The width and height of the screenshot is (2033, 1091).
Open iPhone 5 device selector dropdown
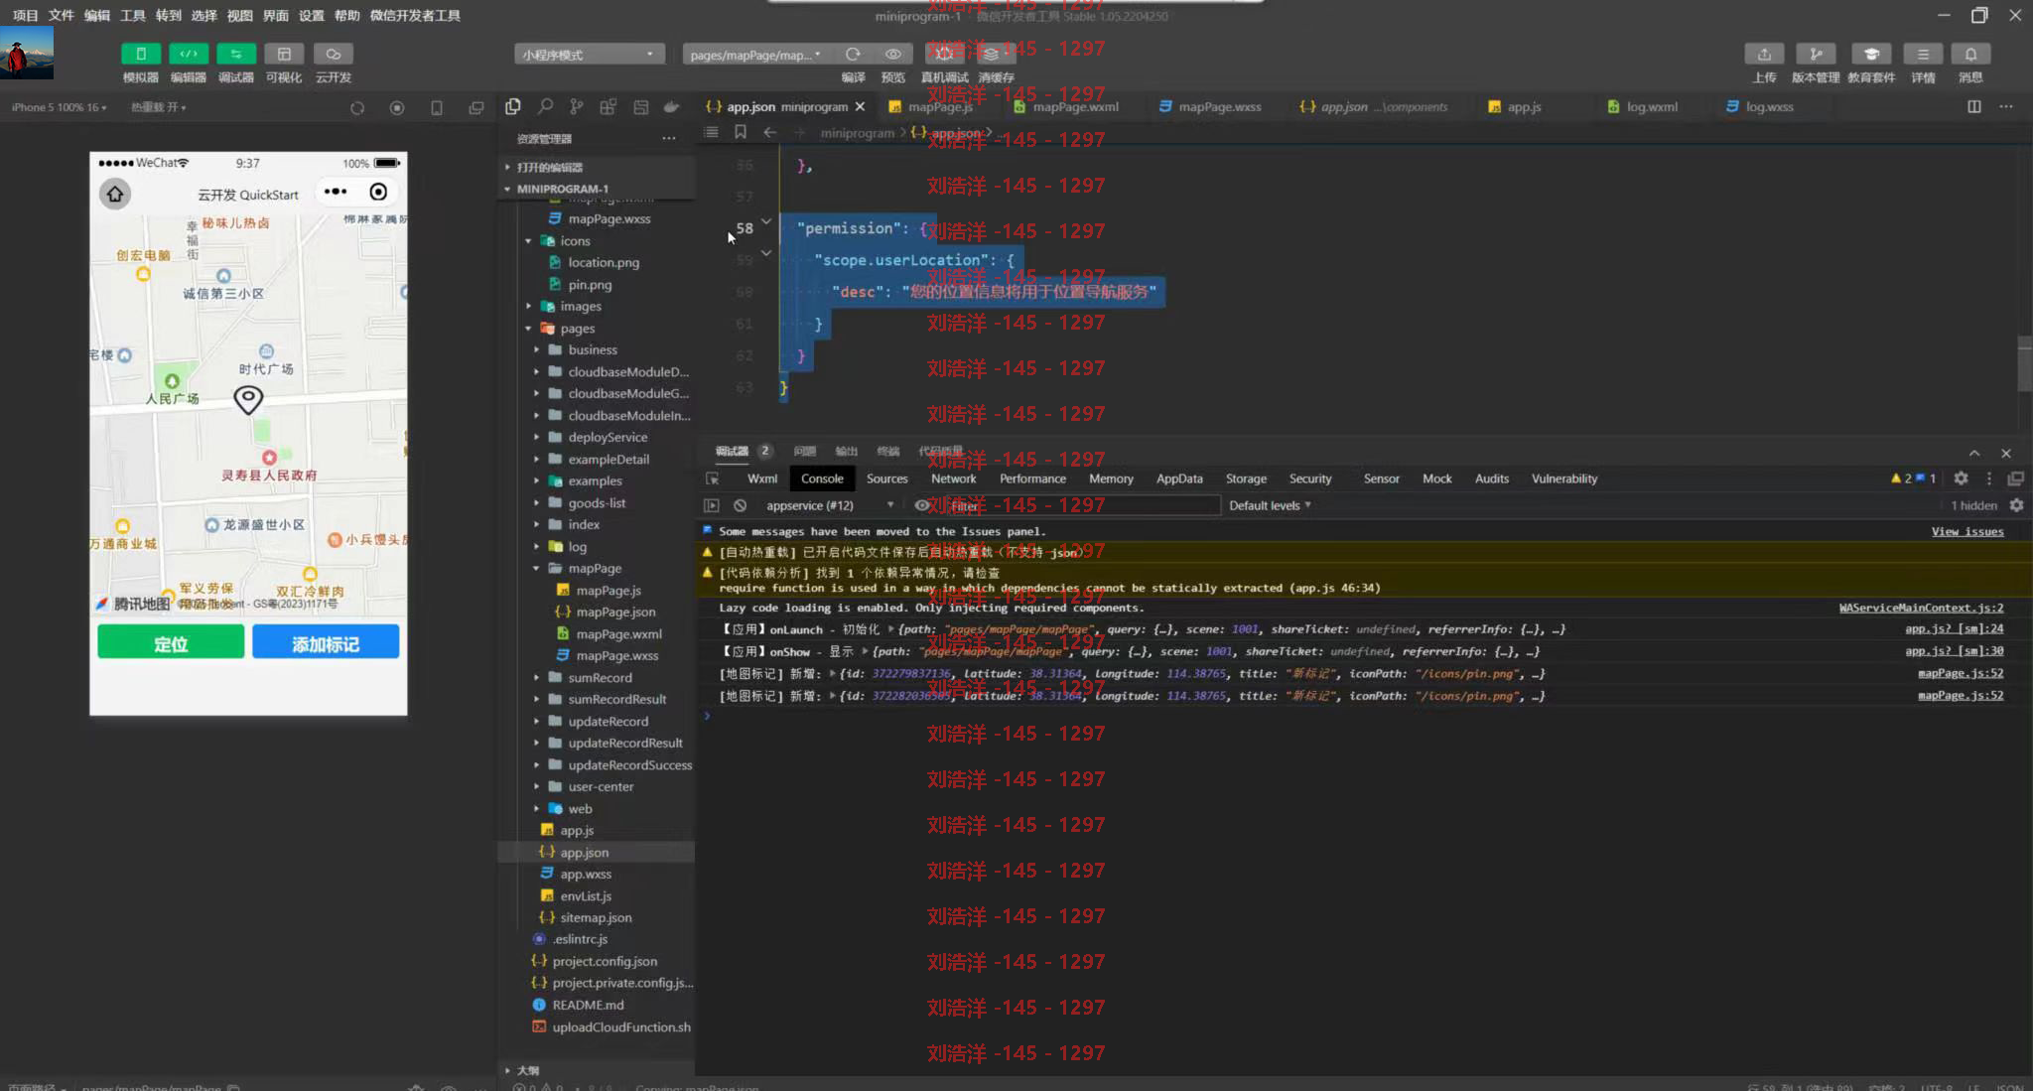[60, 107]
